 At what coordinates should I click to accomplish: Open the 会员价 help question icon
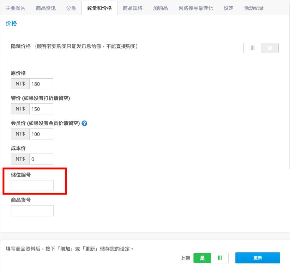coord(84,123)
